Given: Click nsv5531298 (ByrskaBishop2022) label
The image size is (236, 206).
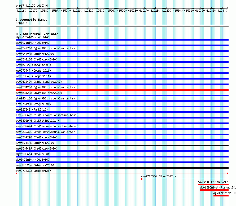Looking at the screenshot, I should point(39,93).
